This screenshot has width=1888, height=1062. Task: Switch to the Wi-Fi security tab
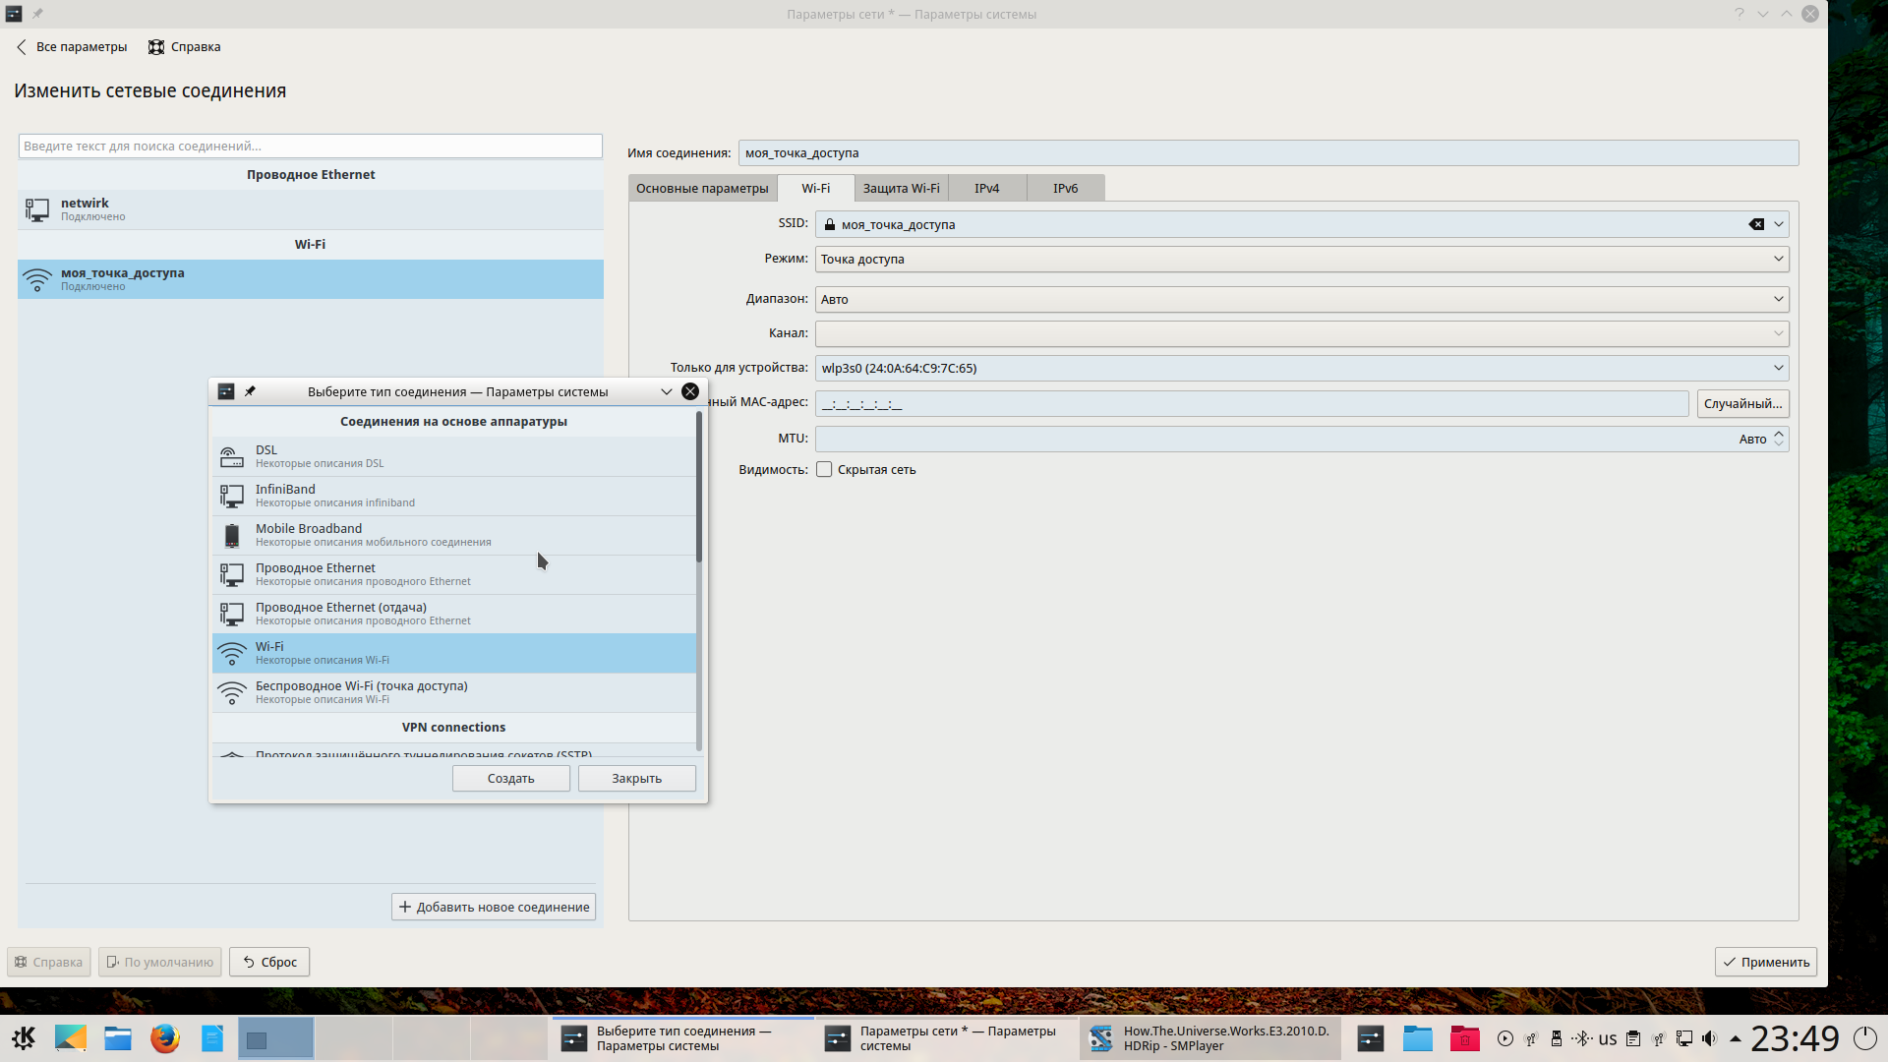(901, 188)
